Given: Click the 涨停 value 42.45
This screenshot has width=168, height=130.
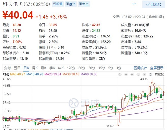Looking at the screenshot, I should 96,25.
